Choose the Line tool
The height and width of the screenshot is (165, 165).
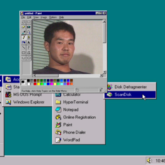[x=24, y=47]
